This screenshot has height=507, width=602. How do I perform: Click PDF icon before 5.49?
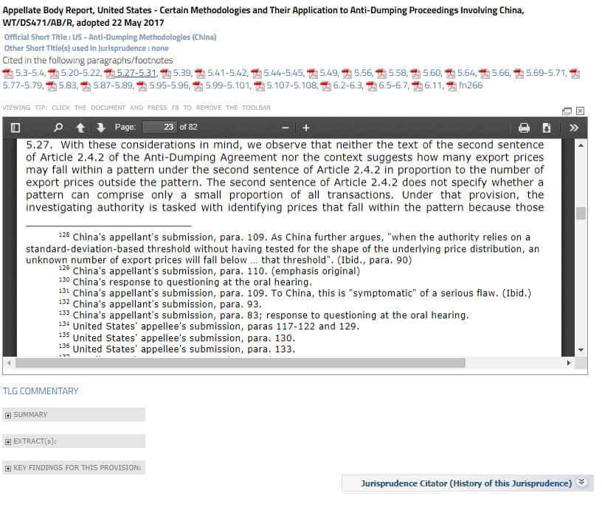point(312,73)
